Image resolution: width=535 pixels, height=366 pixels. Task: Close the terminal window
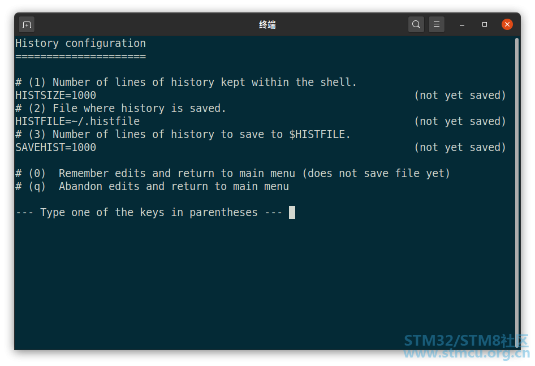(507, 24)
